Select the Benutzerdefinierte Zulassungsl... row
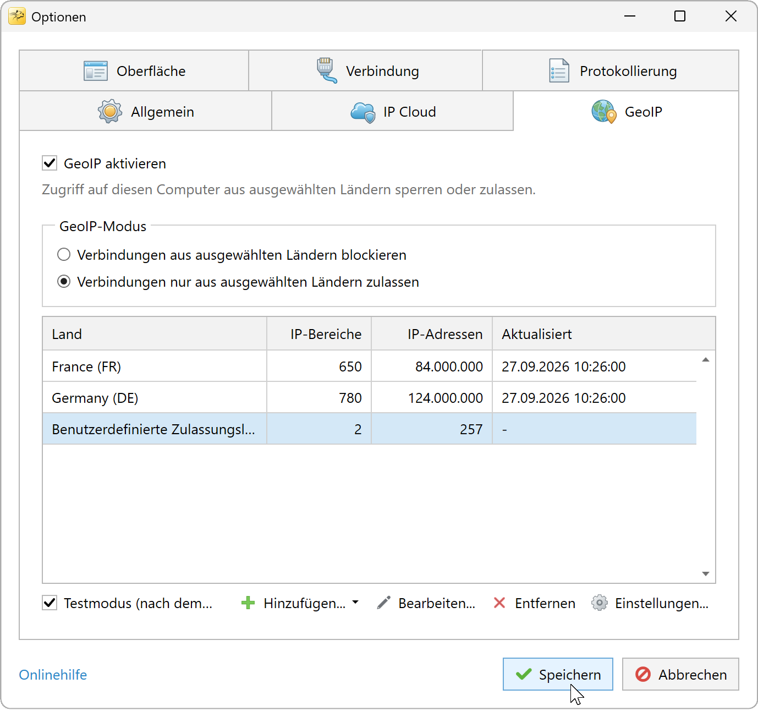This screenshot has width=758, height=722. click(x=370, y=429)
